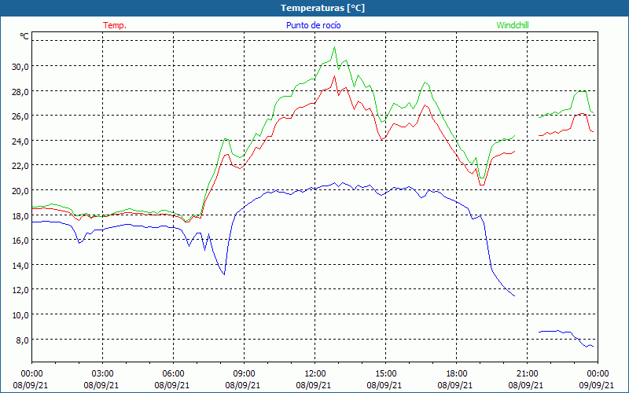Viewport: 629px width, 393px height.
Task: Click the 10,0 y-axis value
Action: [x=20, y=315]
